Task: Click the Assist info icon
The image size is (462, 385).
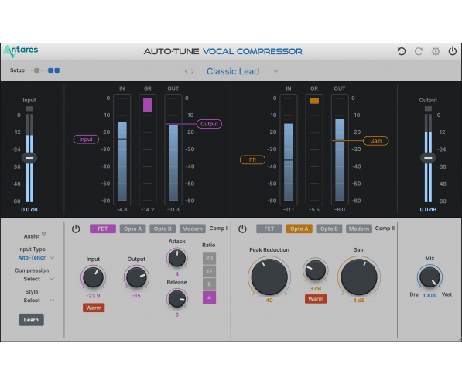Action: point(43,234)
